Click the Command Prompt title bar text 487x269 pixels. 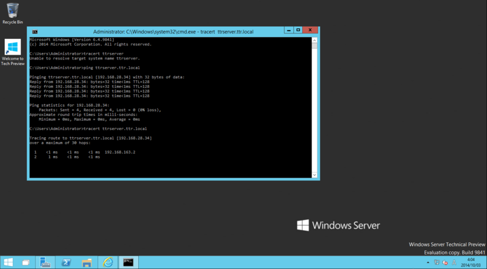click(173, 32)
